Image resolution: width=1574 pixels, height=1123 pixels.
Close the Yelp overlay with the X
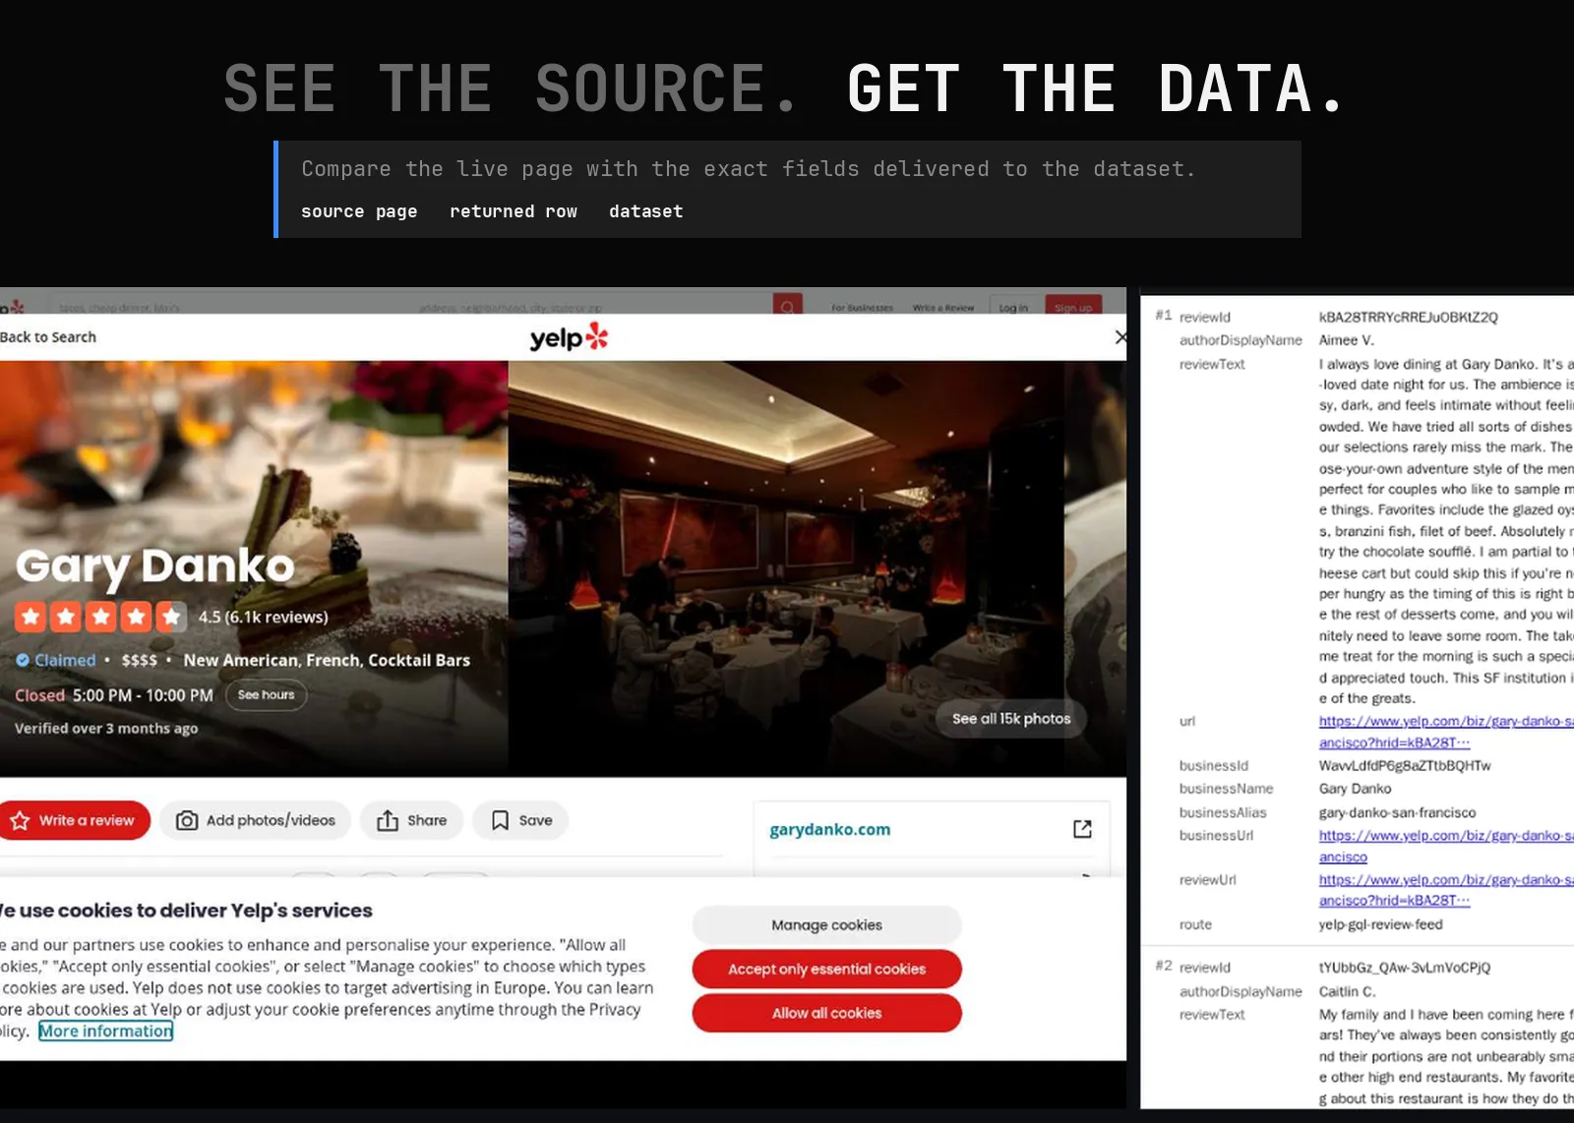(1120, 337)
